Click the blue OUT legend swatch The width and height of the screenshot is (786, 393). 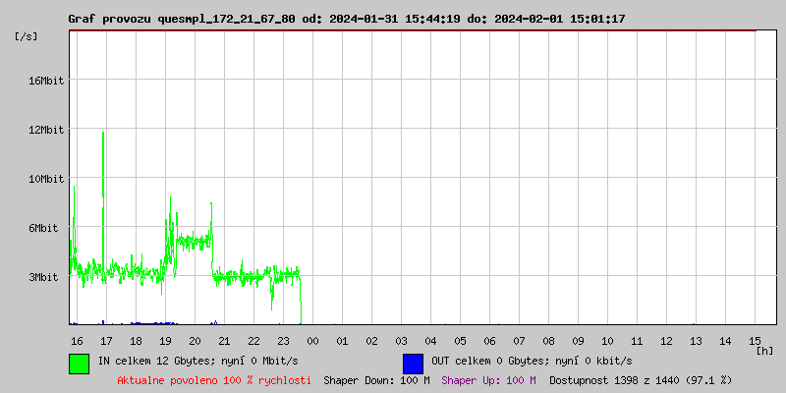tap(413, 363)
